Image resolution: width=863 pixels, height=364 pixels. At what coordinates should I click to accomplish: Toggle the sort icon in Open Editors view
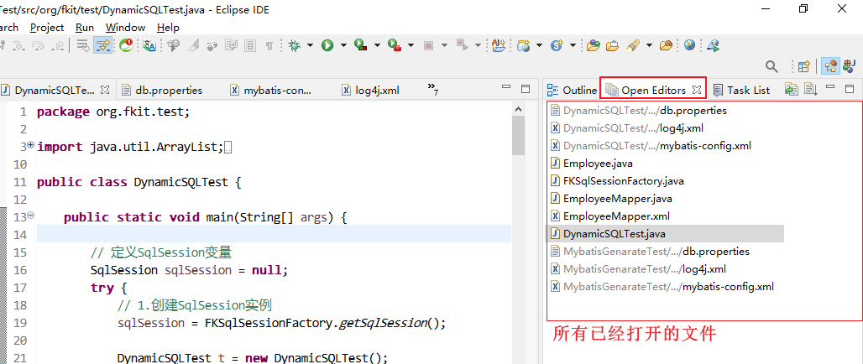point(811,89)
